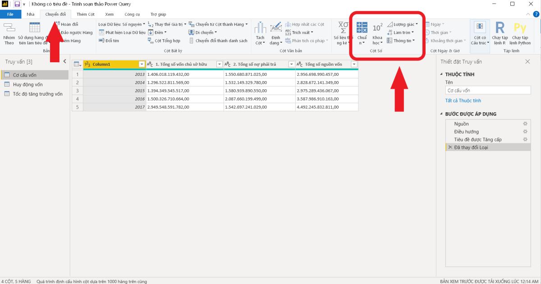The width and height of the screenshot is (541, 284).
Task: Click Sử dụng hàng đầu tiên làm tiêu đề icon
Action: click(34, 27)
